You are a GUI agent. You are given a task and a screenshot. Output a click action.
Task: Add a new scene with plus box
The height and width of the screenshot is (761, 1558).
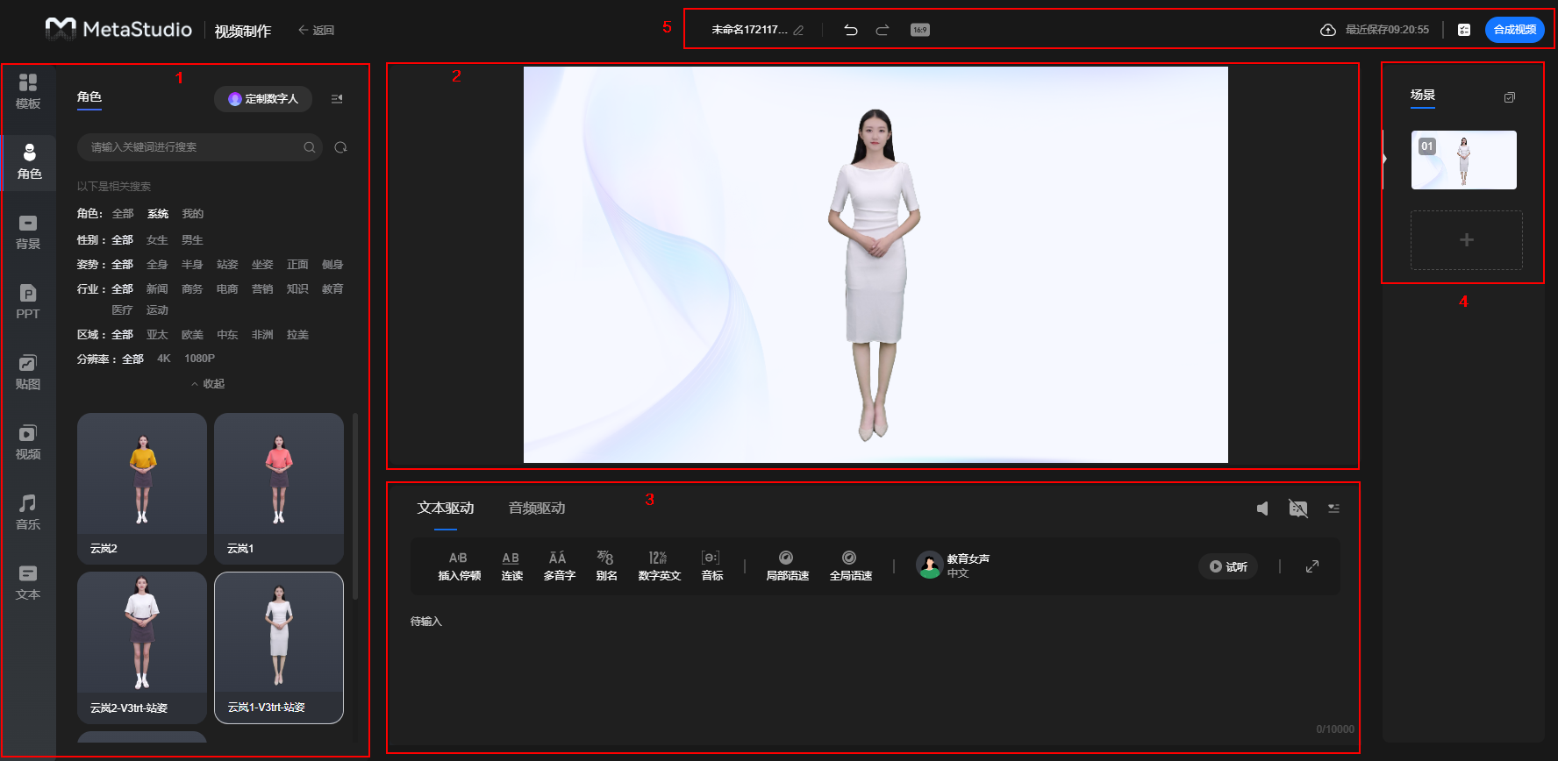[x=1466, y=240]
